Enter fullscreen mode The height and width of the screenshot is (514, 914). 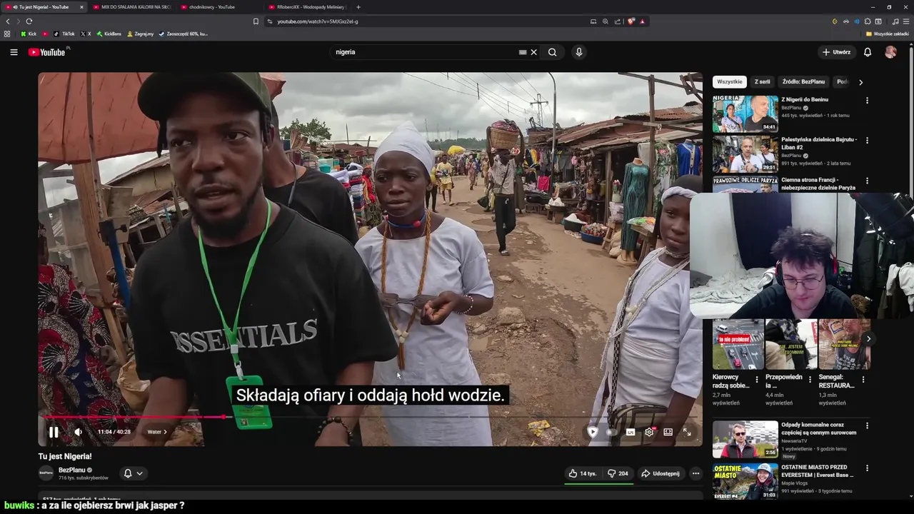tap(687, 432)
